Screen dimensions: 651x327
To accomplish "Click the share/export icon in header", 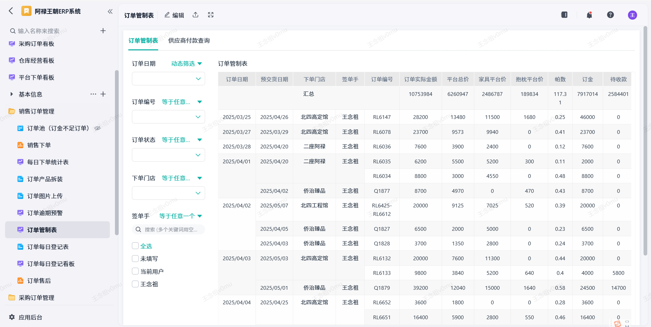I will click(196, 15).
